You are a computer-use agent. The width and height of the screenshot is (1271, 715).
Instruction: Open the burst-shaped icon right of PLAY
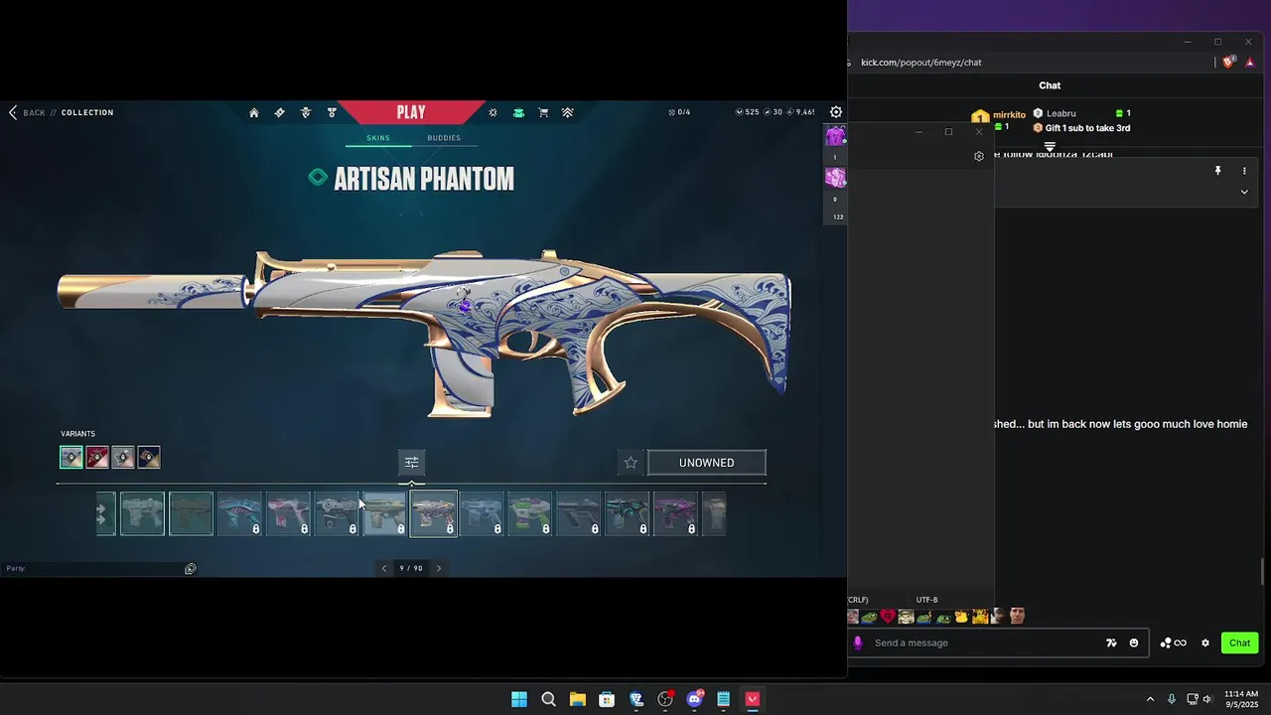tap(493, 112)
